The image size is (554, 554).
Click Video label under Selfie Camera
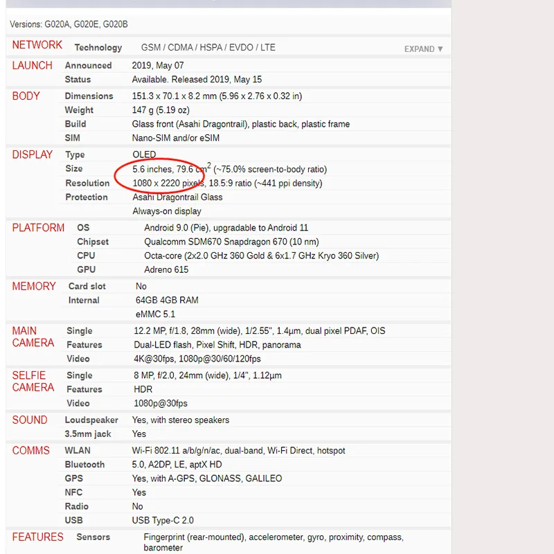coord(78,404)
